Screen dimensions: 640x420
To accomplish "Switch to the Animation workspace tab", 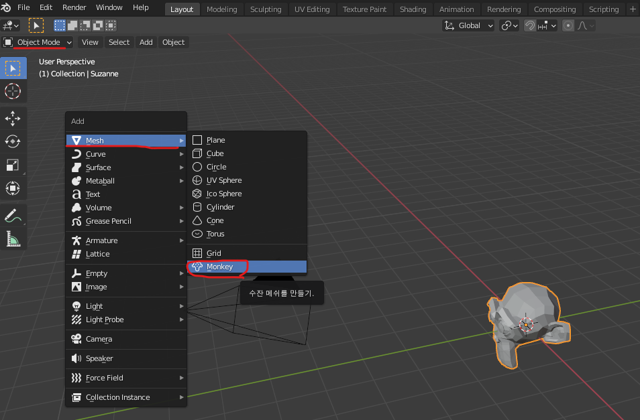I will [x=456, y=9].
